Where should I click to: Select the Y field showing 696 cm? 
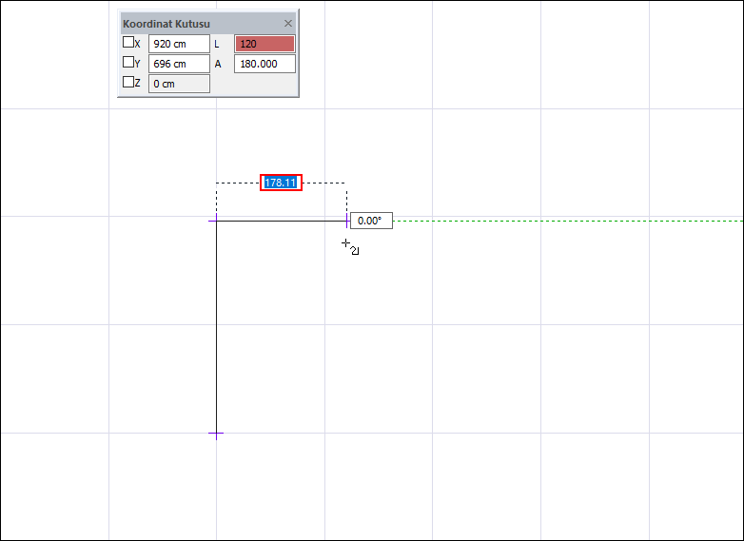tap(179, 64)
